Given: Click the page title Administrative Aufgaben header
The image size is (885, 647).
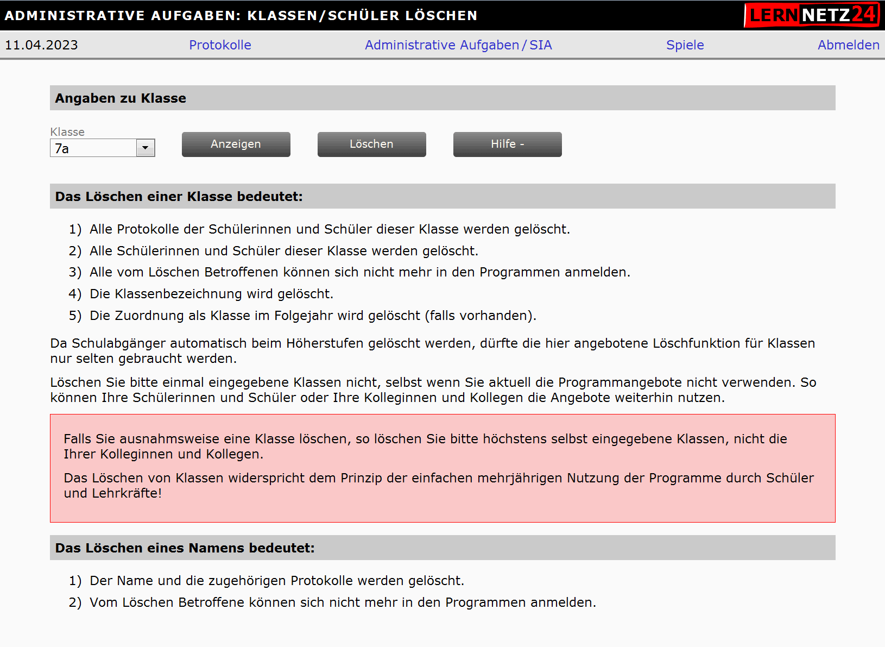Looking at the screenshot, I should pos(241,16).
